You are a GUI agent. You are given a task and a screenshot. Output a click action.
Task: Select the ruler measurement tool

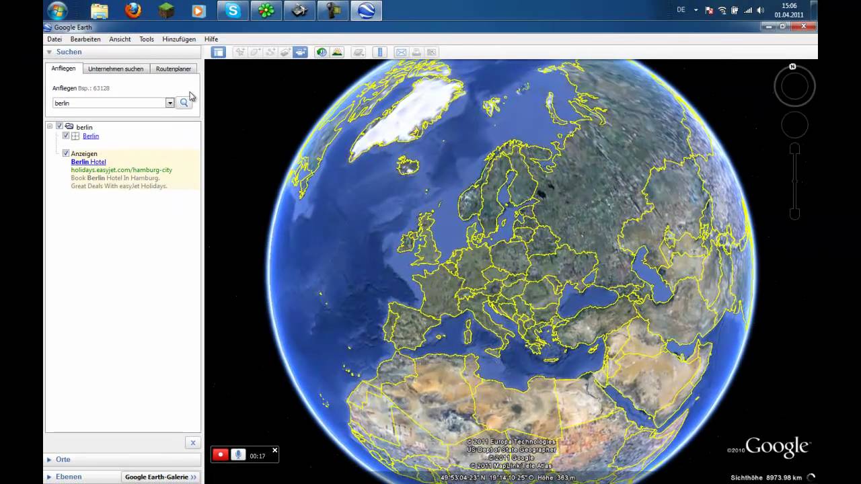coord(380,52)
